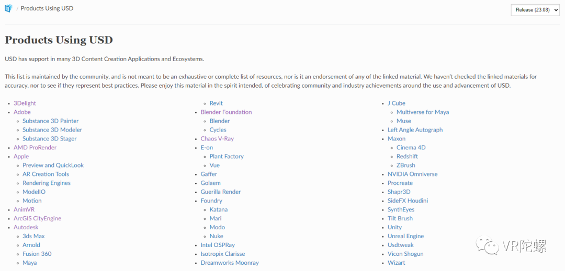Open AR Creation Tools link
This screenshot has height=271, width=565.
tap(46, 174)
